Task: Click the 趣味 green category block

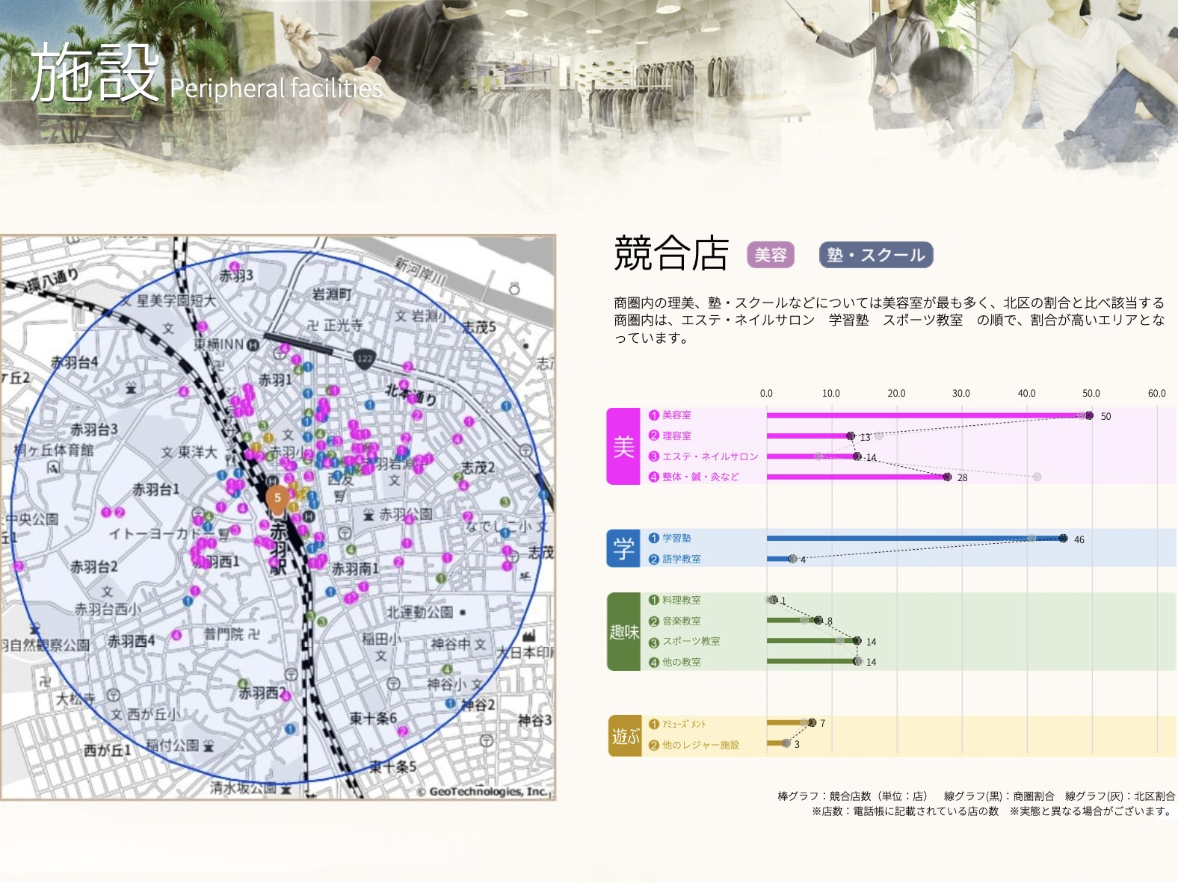Action: (x=623, y=631)
